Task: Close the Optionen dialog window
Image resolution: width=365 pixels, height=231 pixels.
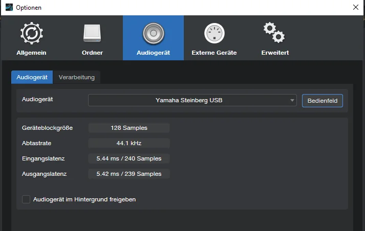Action: click(356, 7)
